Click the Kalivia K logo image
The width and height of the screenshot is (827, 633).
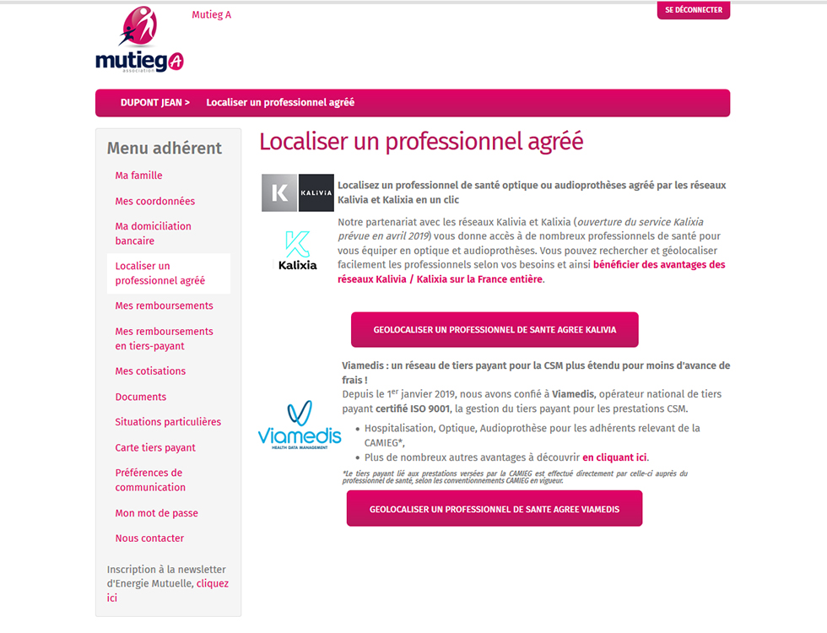click(297, 192)
